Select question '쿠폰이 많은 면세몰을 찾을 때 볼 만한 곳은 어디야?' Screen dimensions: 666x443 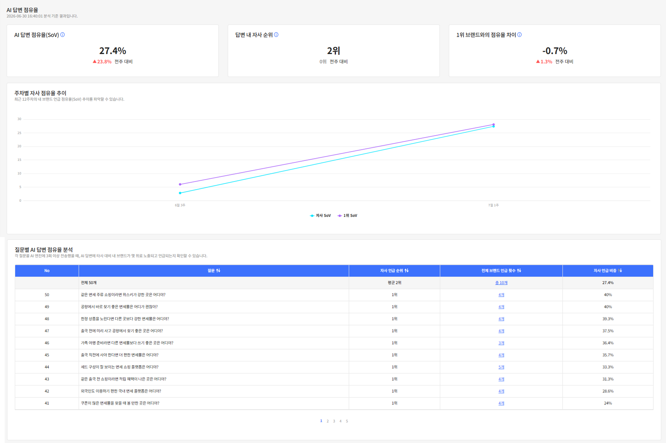(120, 403)
